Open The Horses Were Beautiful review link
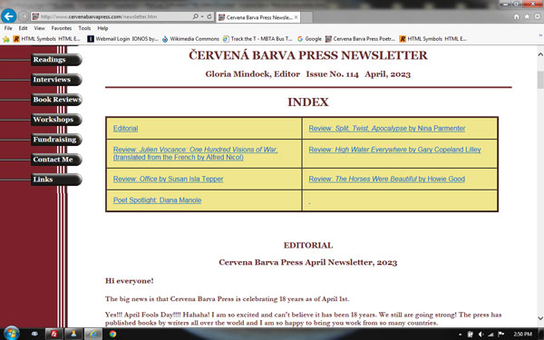The width and height of the screenshot is (544, 340). click(x=386, y=179)
